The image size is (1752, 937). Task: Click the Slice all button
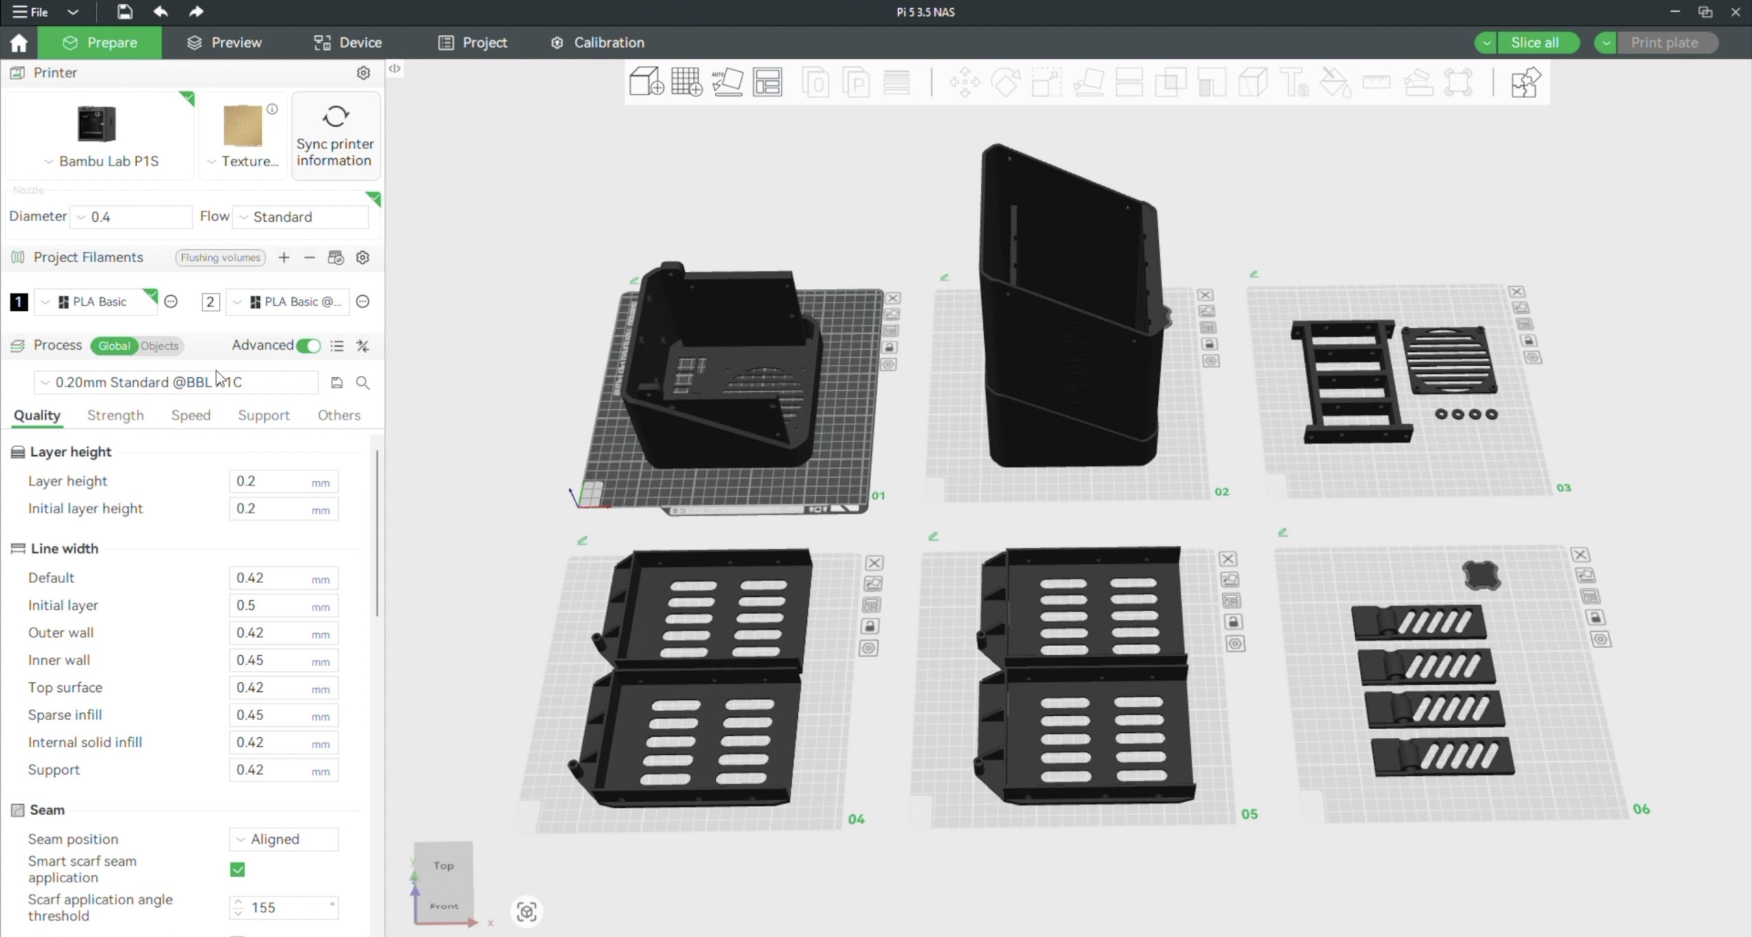coord(1534,42)
